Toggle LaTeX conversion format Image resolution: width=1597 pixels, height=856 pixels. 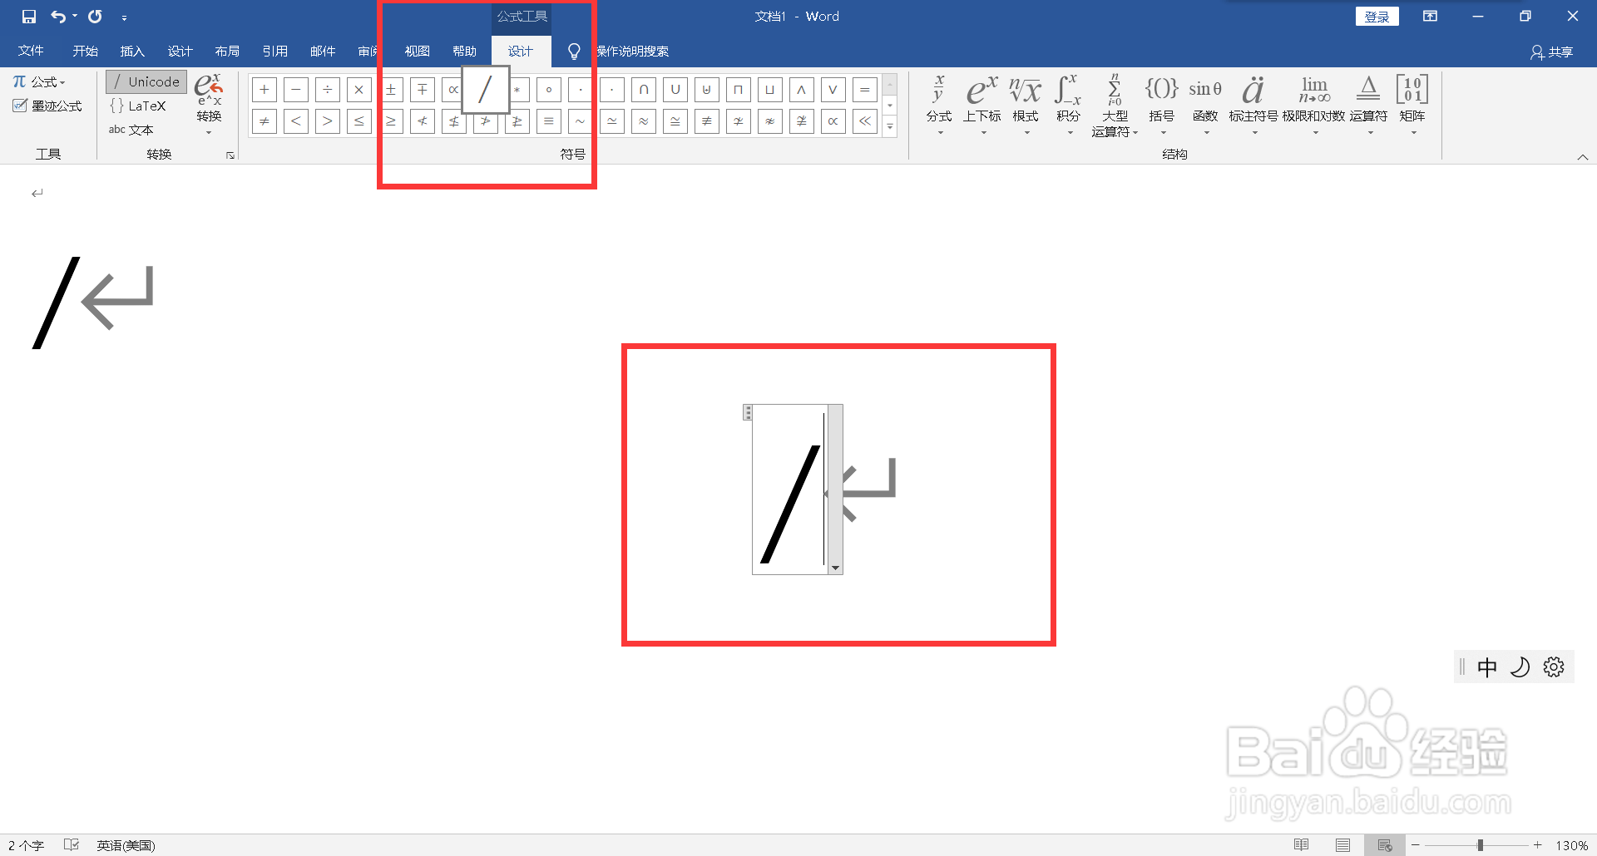coord(138,106)
